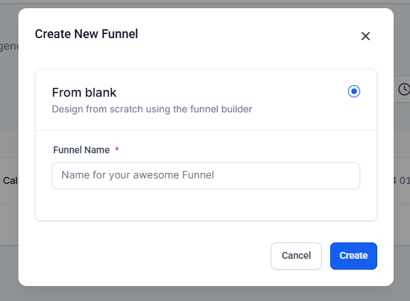Click the "Name for your awesome Funnel" placeholder

point(138,175)
